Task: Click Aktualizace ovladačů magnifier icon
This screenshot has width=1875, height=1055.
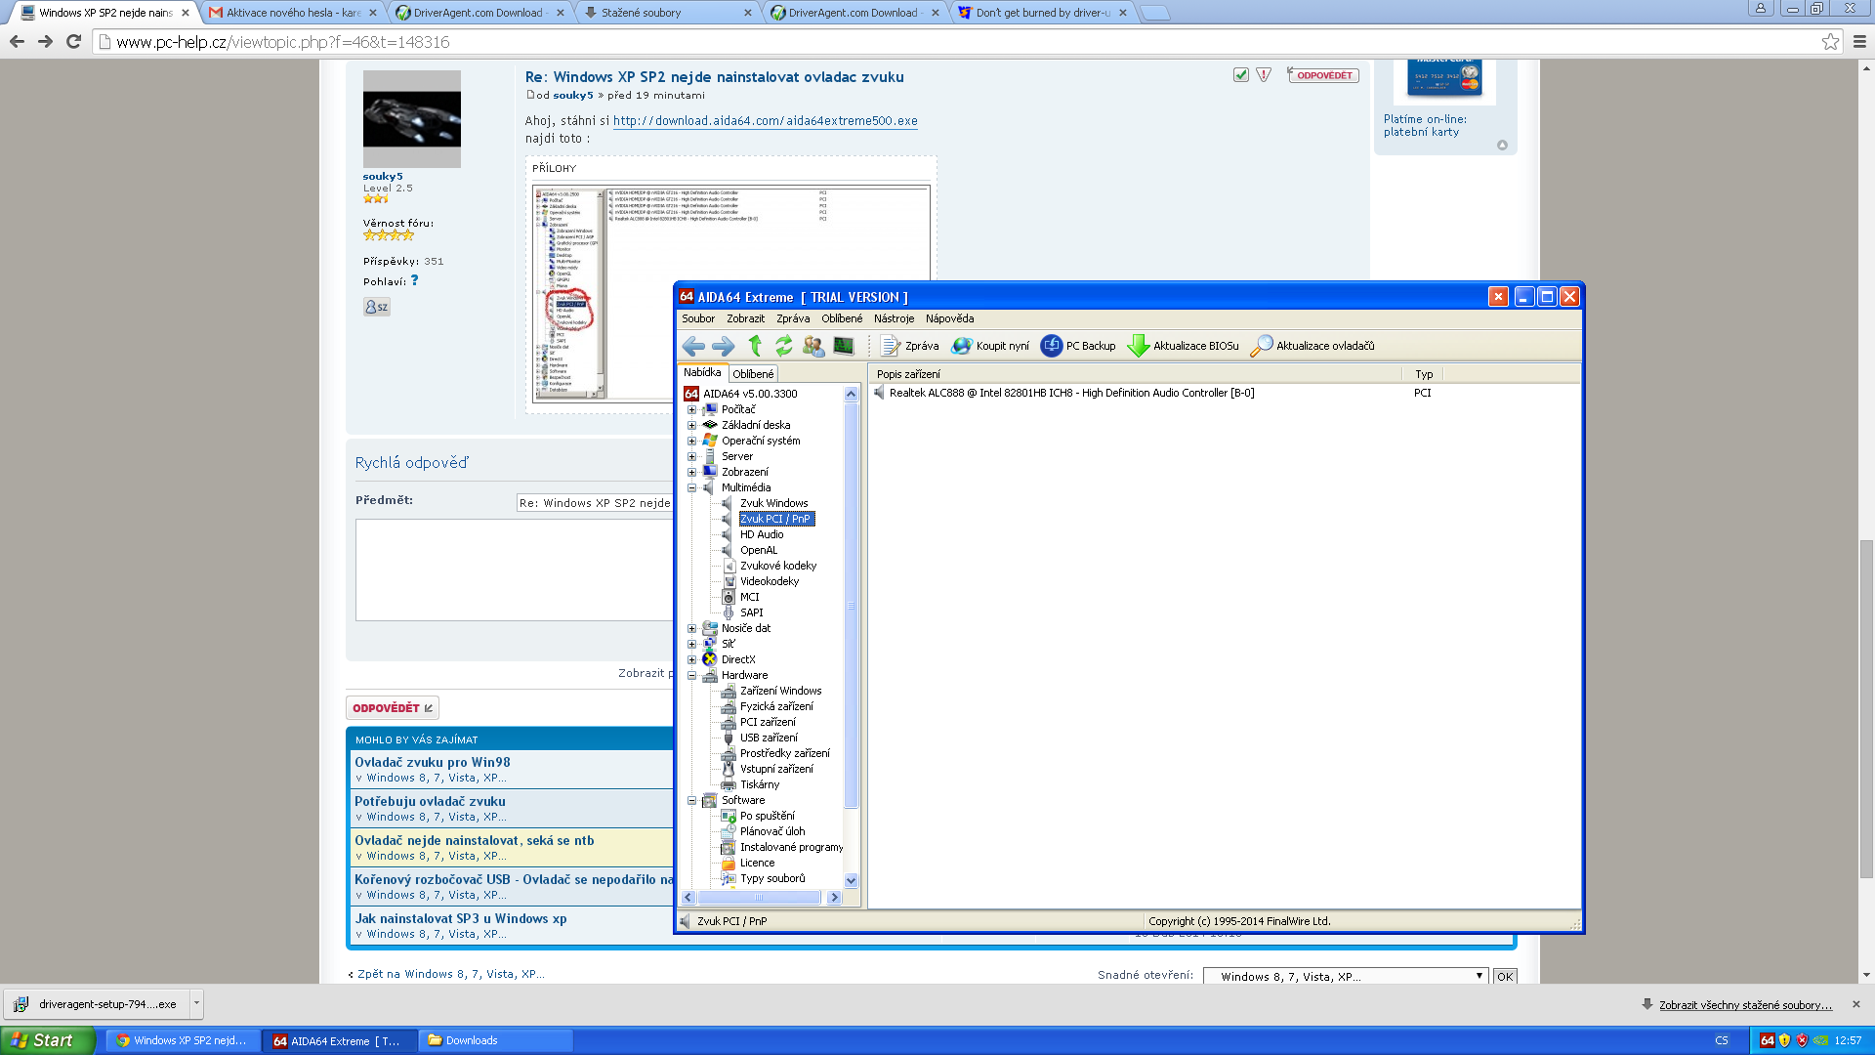Action: 1261,346
